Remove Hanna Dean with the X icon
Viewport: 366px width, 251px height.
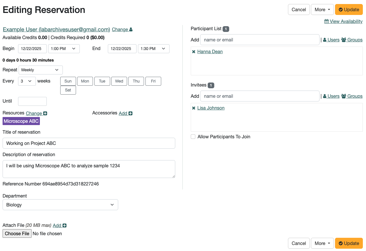194,52
